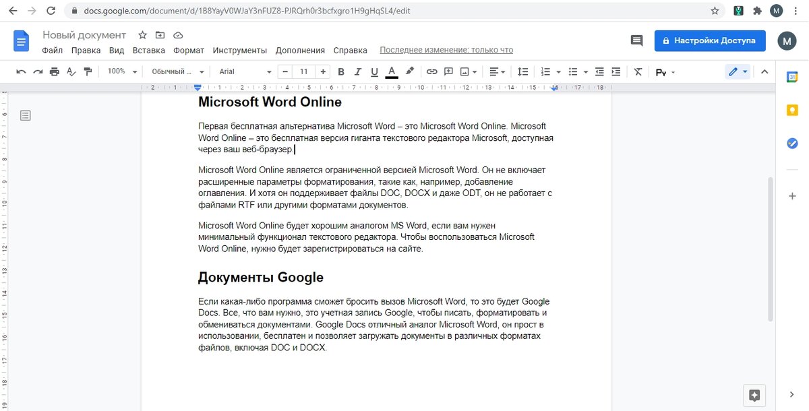The image size is (809, 411).
Task: Click the Настройки Доступа button
Action: [710, 40]
